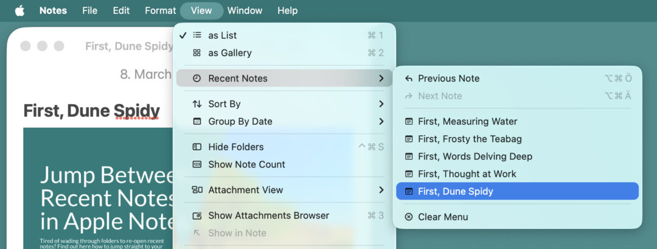Expand the Recent Notes submenu chevron
657x249 pixels.
click(x=381, y=79)
